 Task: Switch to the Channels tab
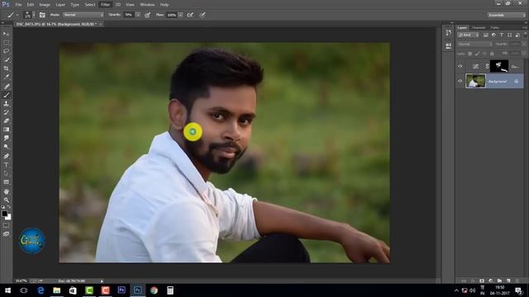(479, 27)
